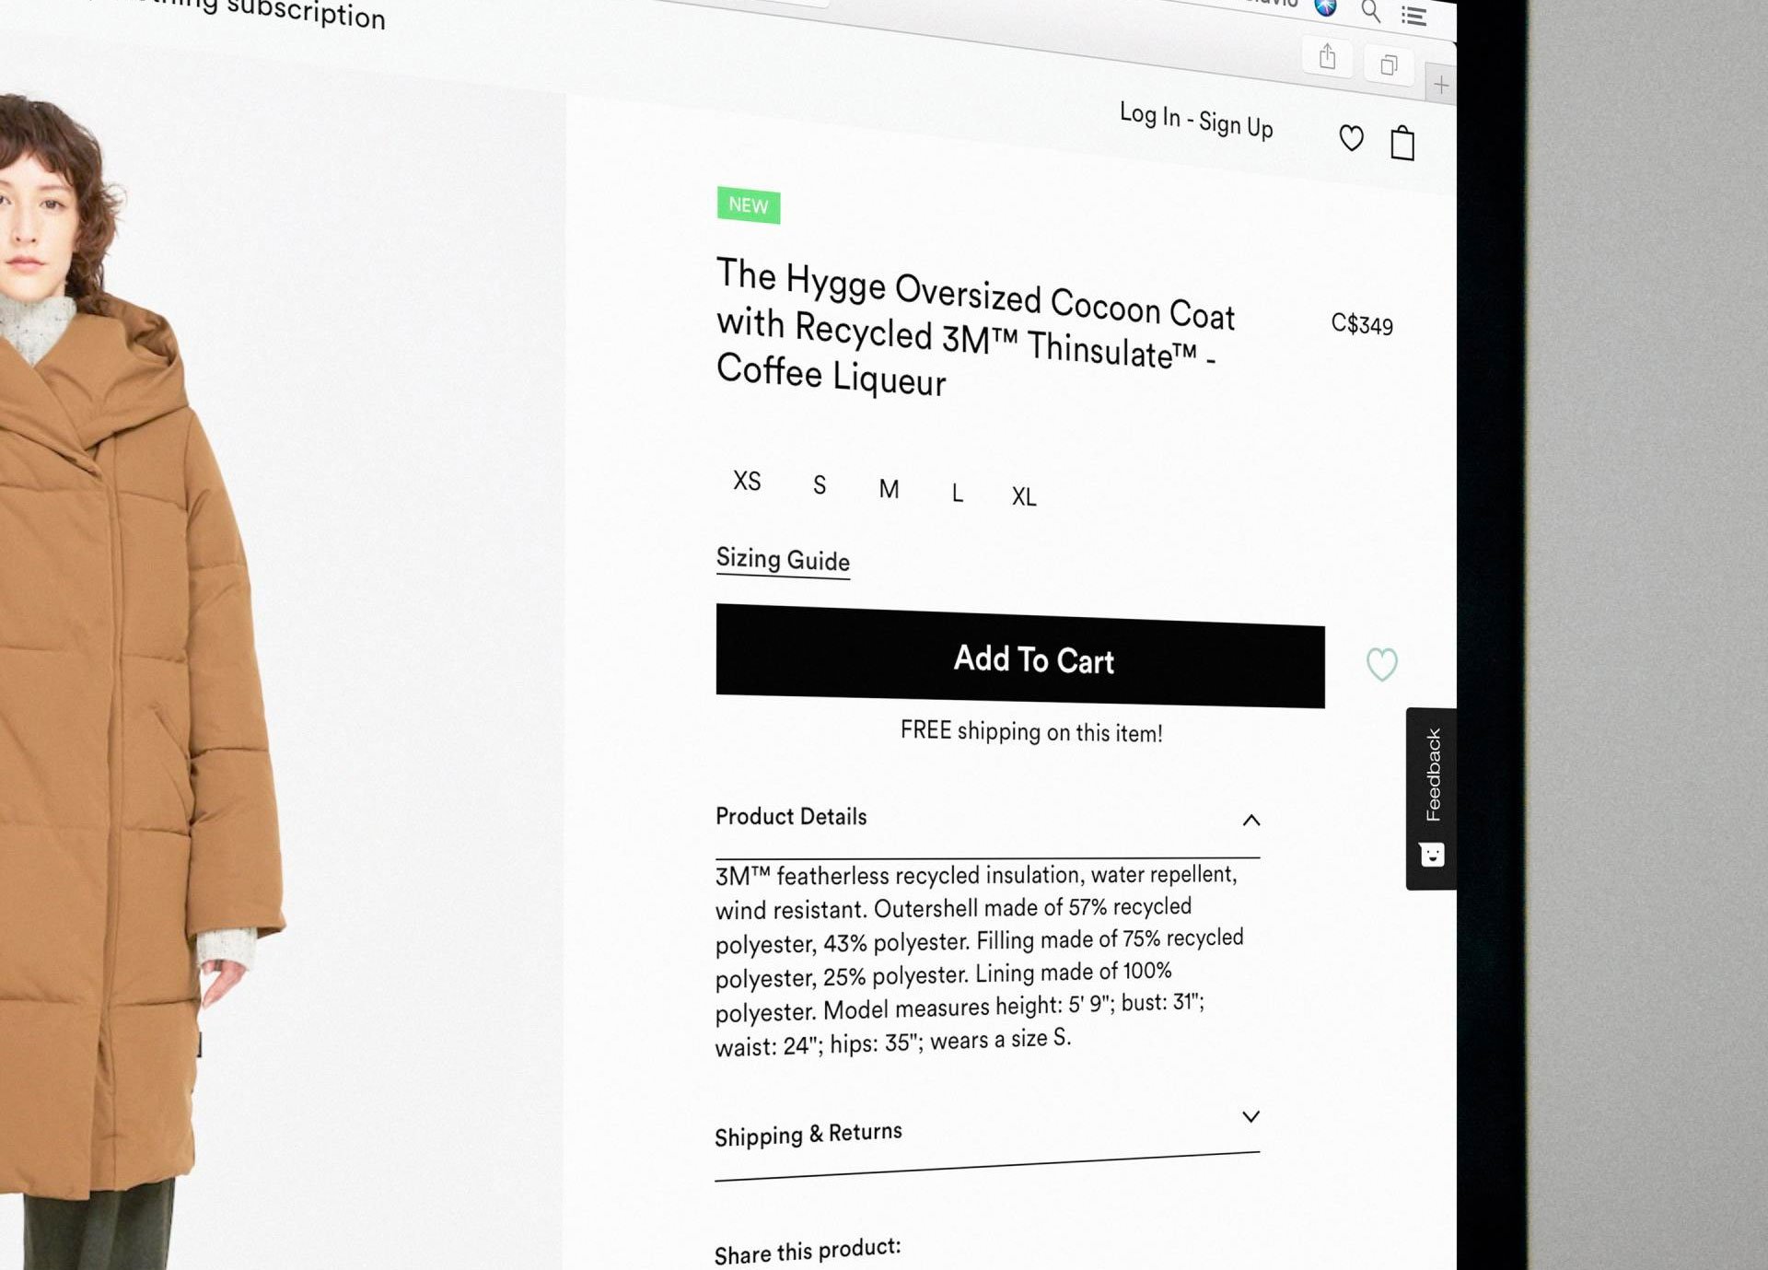Click the browser tab overview icon
This screenshot has width=1768, height=1270.
(x=1389, y=64)
